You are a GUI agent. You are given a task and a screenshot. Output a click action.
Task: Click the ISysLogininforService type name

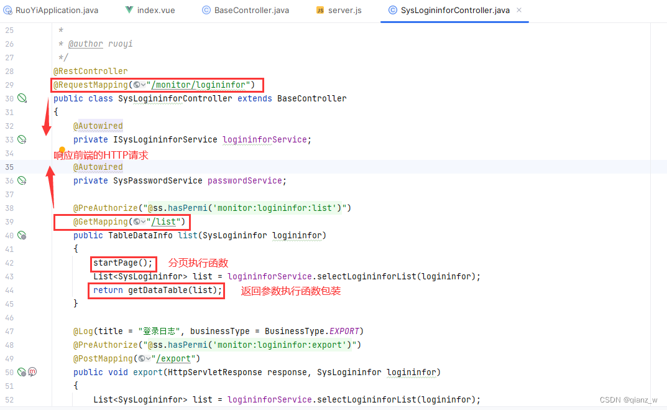(x=165, y=139)
